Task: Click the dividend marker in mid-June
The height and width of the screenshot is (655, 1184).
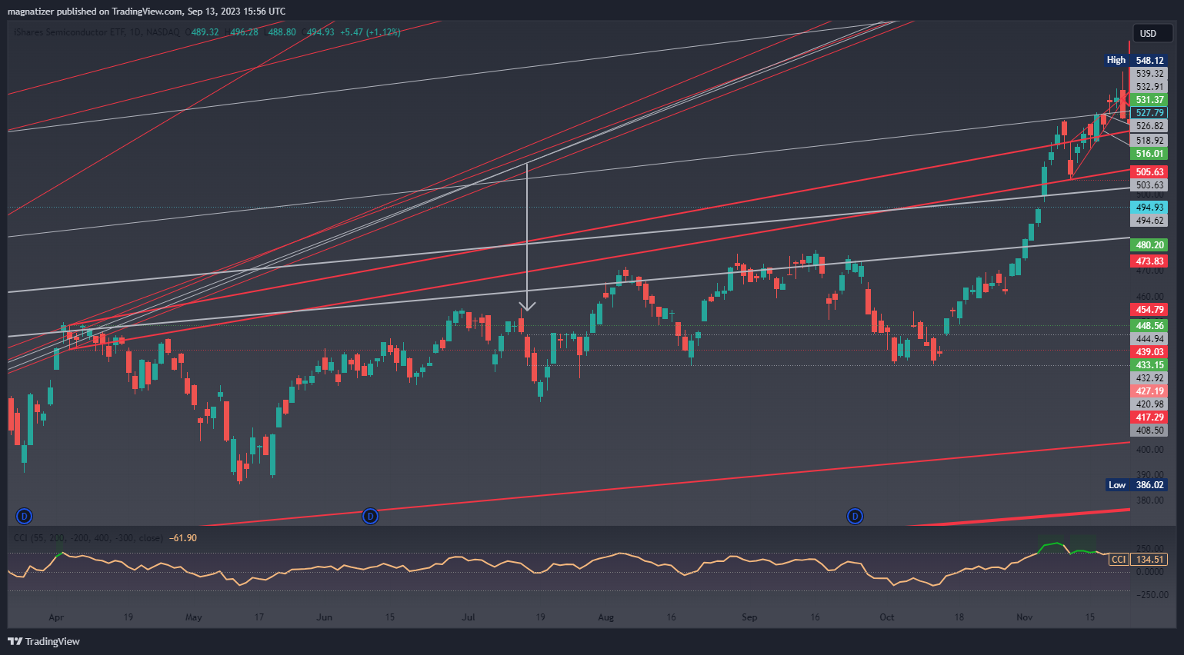Action: pyautogui.click(x=370, y=516)
